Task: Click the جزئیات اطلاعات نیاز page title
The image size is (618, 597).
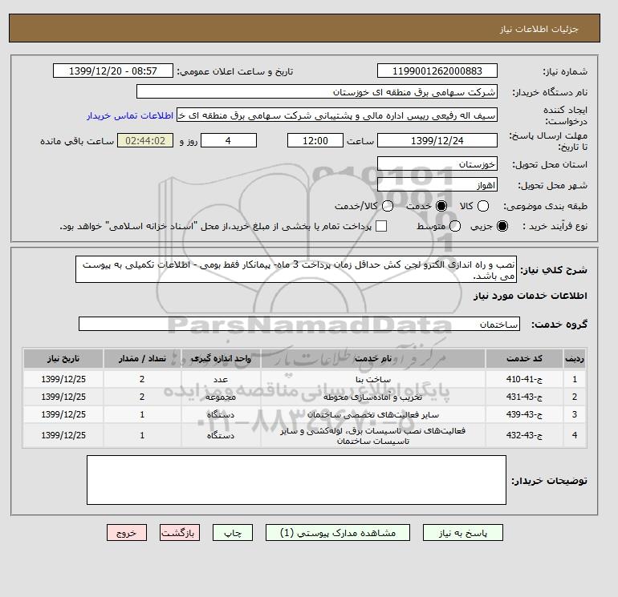Action: pyautogui.click(x=539, y=29)
